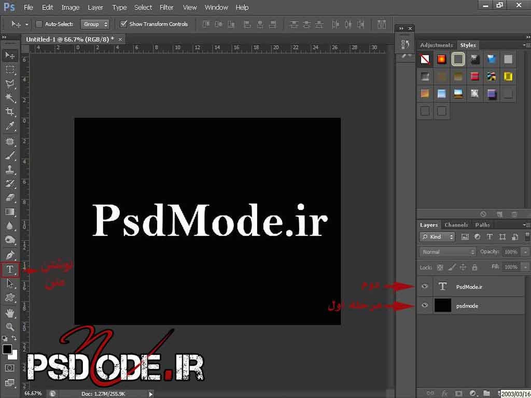531x398 pixels.
Task: Open the File menu
Action: coord(29,7)
